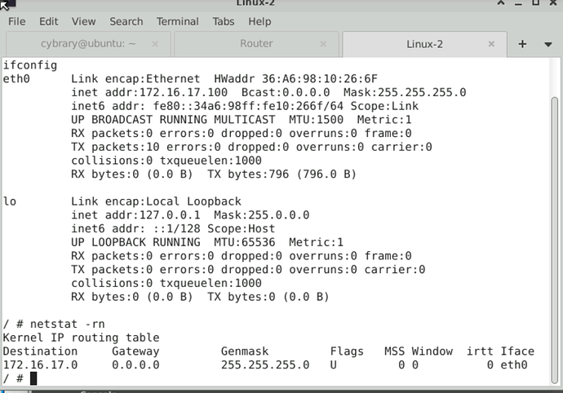The height and width of the screenshot is (393, 563).
Task: Open the Search menu
Action: click(126, 21)
